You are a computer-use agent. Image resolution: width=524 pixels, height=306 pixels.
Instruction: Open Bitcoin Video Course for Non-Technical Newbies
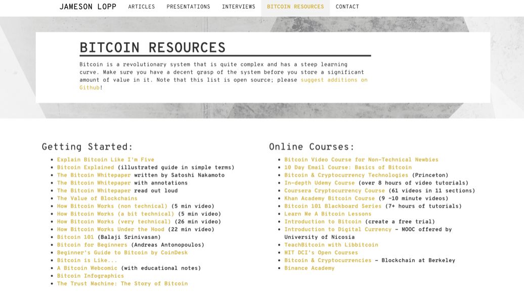(361, 160)
